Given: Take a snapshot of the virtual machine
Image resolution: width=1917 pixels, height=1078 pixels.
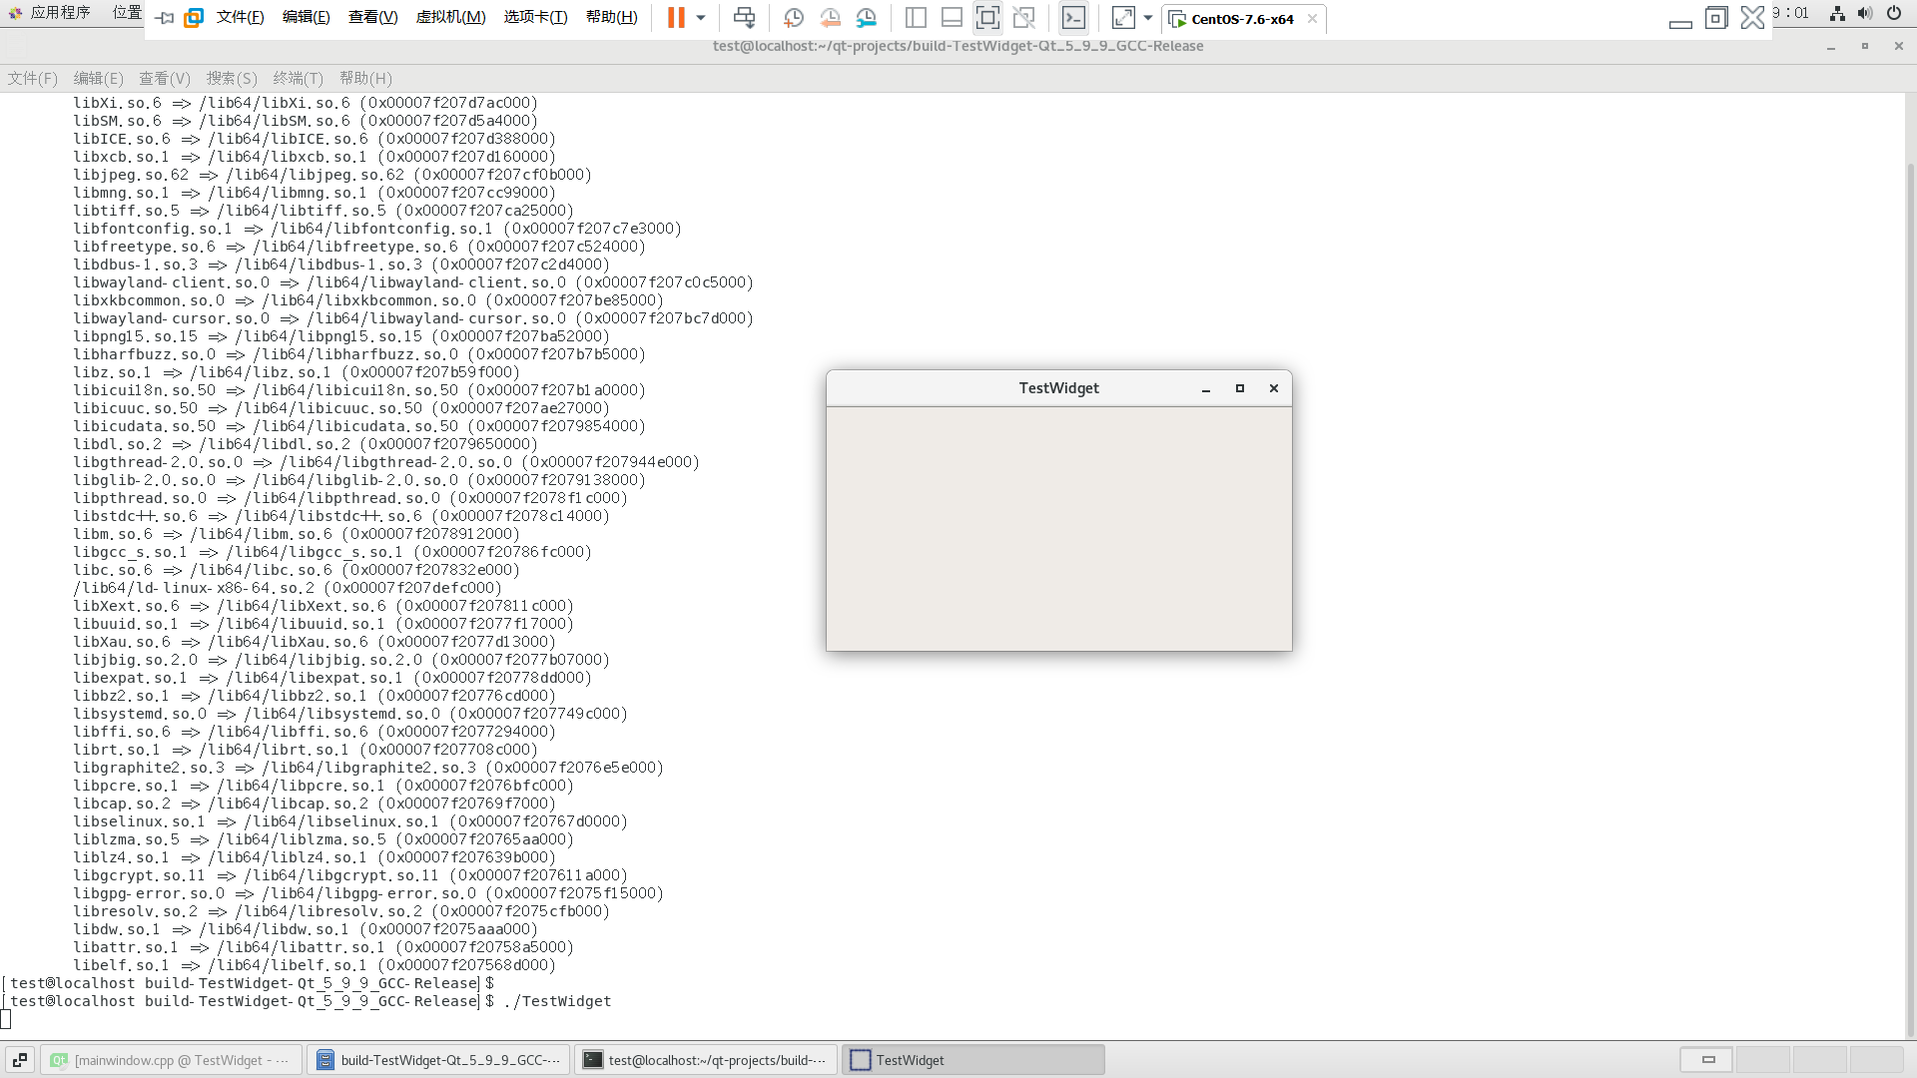Looking at the screenshot, I should [794, 17].
